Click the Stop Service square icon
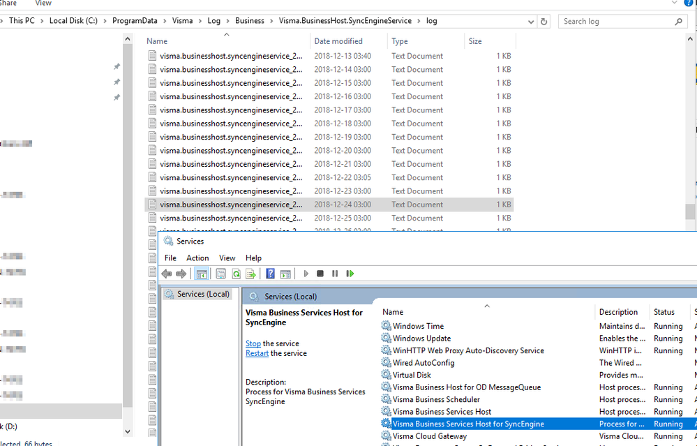 [320, 274]
